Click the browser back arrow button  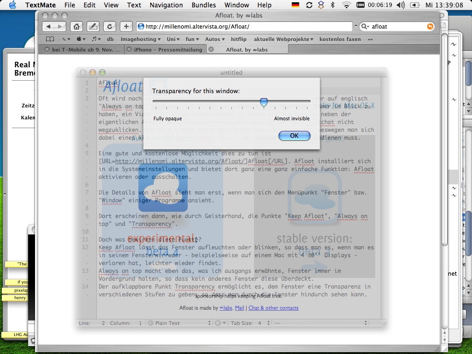tap(48, 26)
